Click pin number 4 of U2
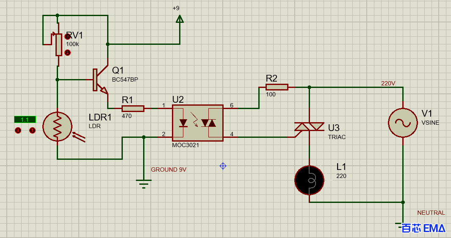451x238 pixels. point(232,134)
